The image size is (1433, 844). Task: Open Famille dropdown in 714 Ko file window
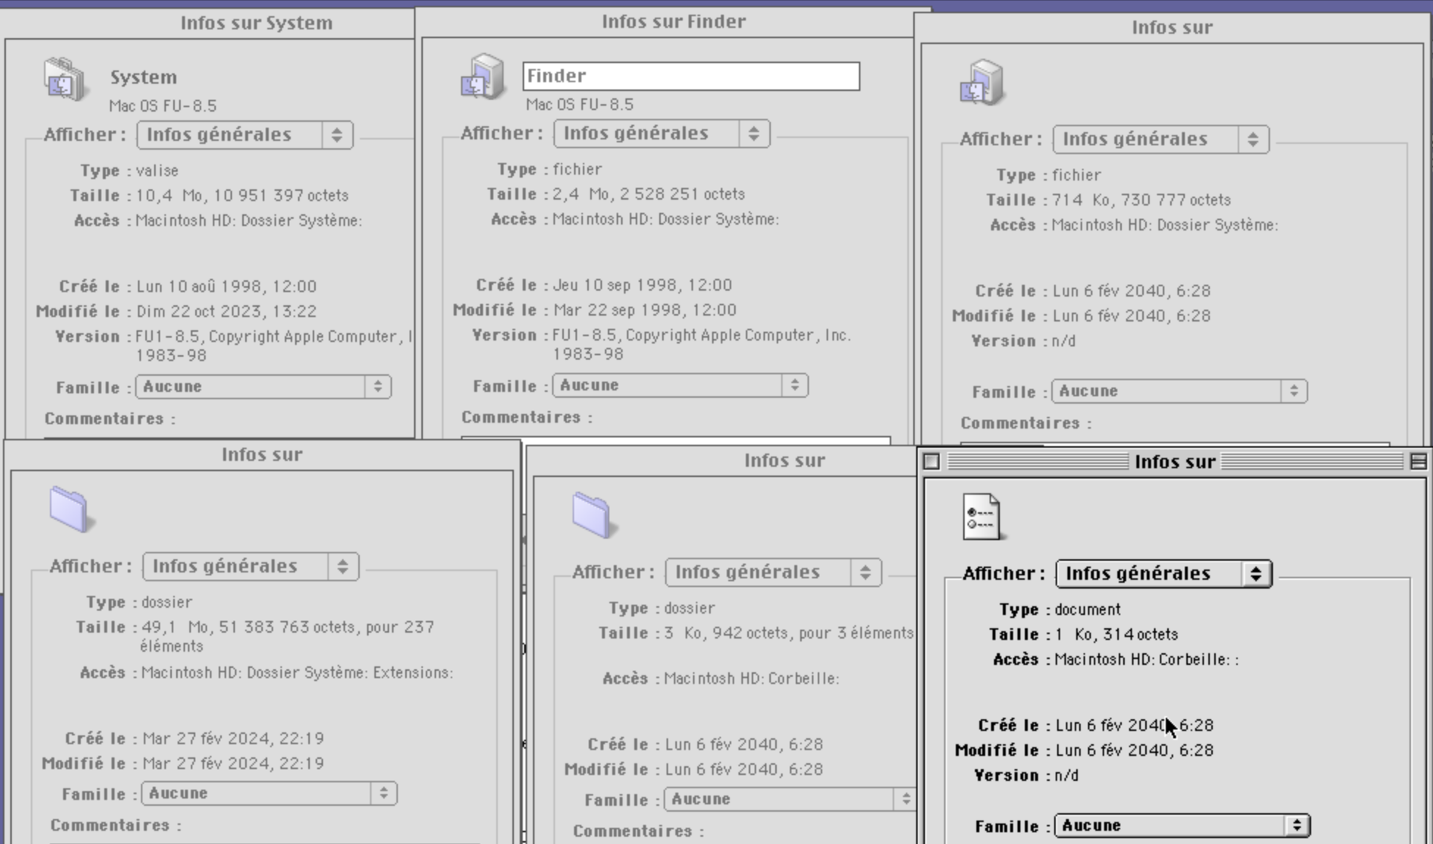(1180, 391)
